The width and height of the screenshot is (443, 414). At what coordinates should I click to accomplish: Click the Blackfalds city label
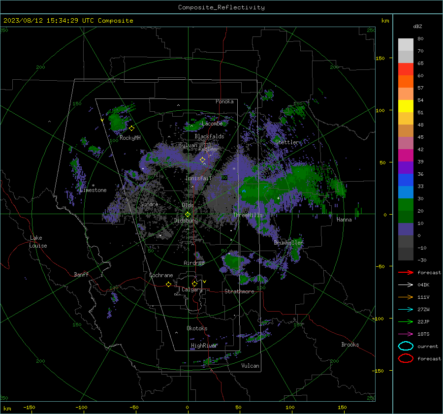[x=209, y=136]
